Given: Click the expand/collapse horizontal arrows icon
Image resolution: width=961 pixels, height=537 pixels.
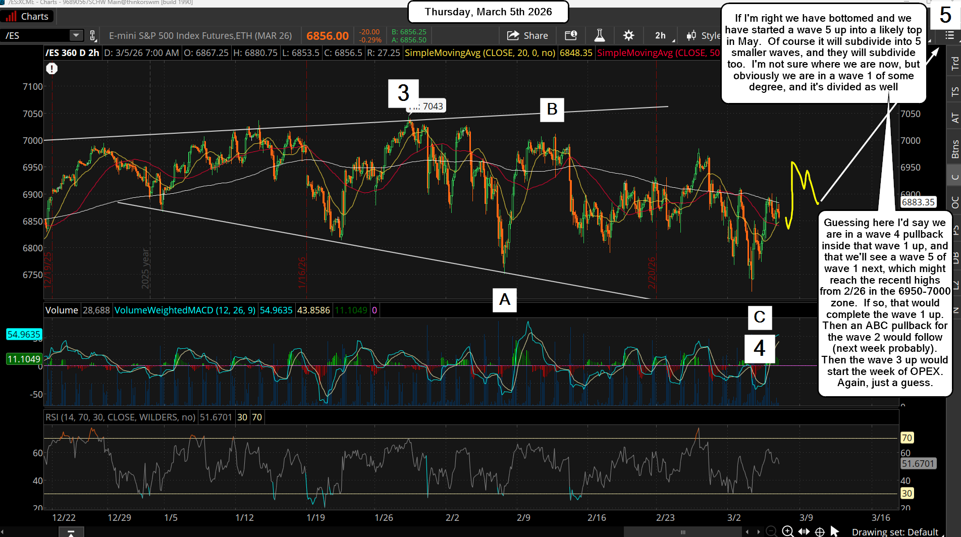Looking at the screenshot, I should point(804,531).
